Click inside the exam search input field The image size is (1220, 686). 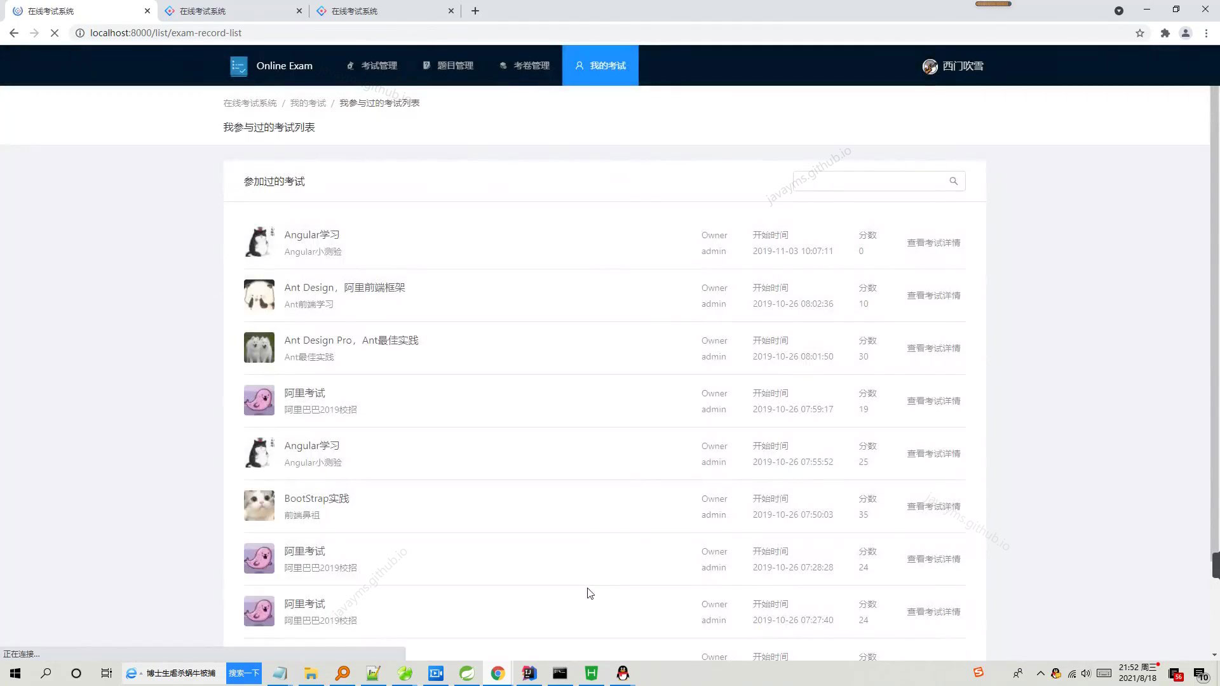pyautogui.click(x=871, y=181)
